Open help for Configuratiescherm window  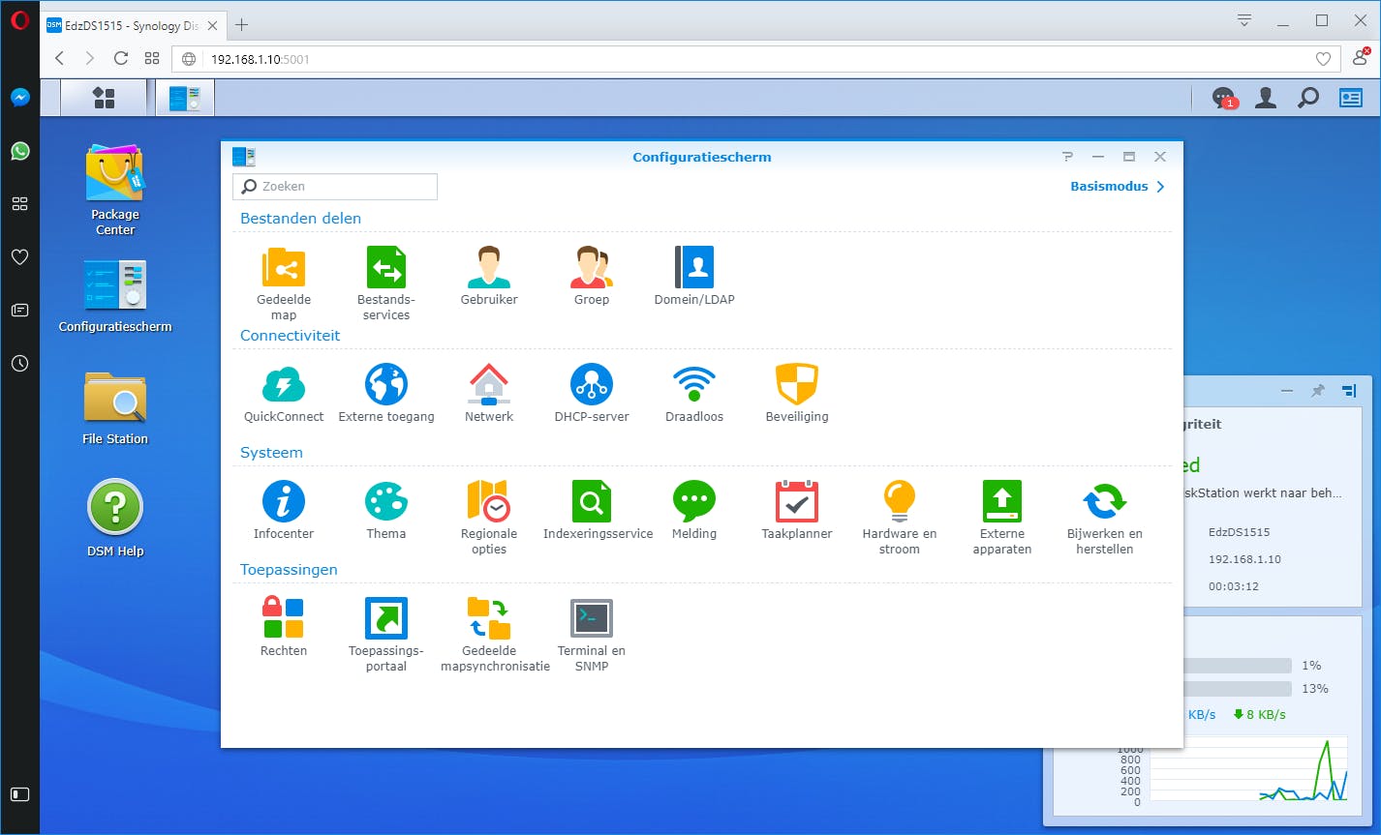pyautogui.click(x=1067, y=157)
